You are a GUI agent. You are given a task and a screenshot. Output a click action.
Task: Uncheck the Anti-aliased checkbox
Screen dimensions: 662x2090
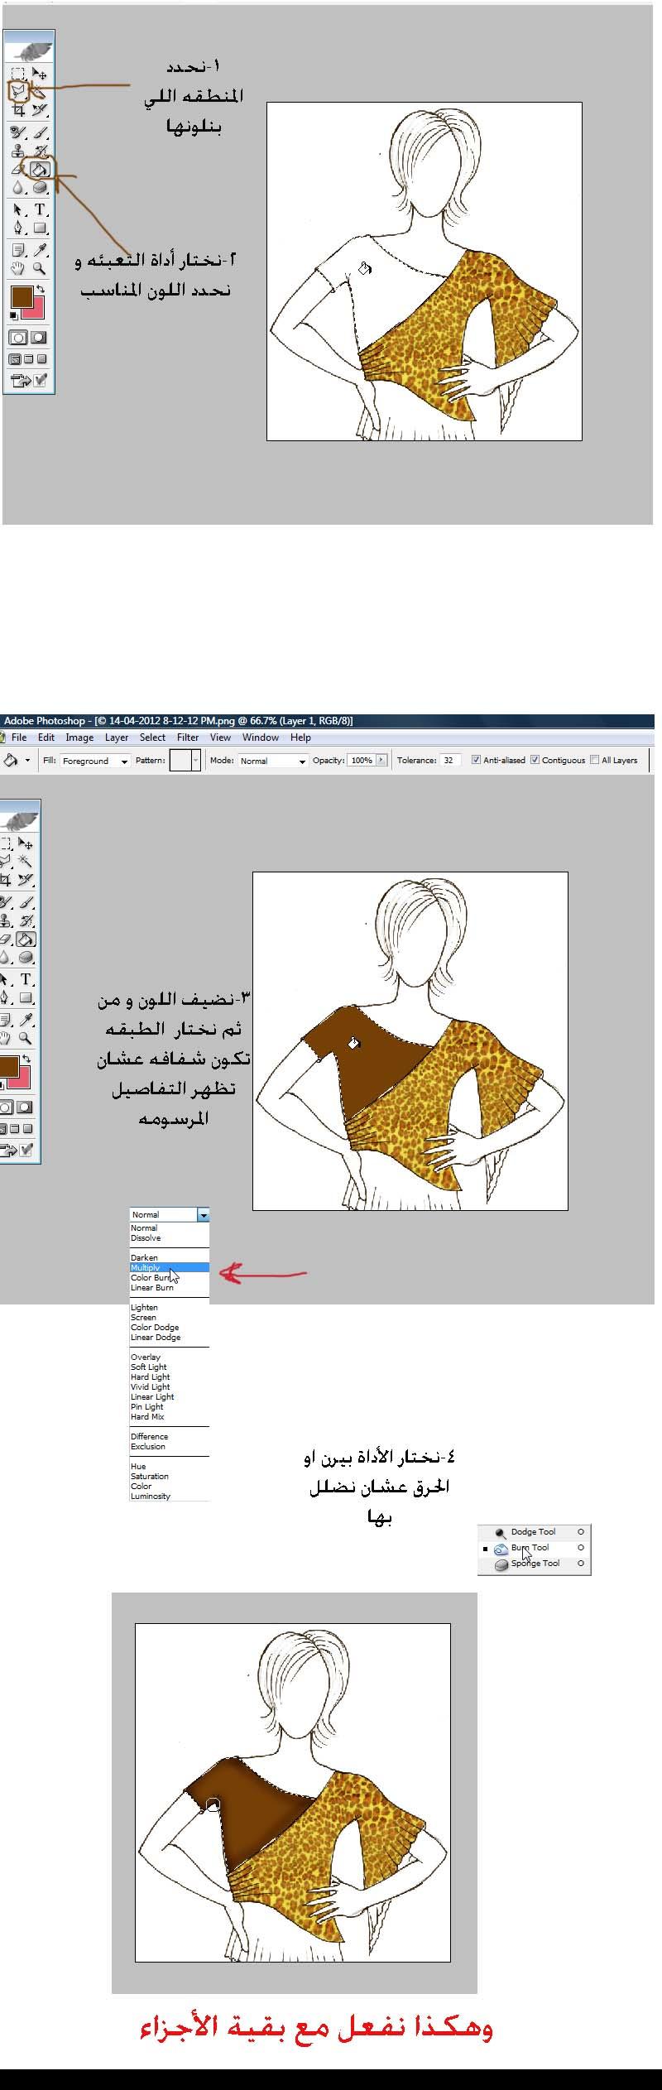tap(476, 760)
